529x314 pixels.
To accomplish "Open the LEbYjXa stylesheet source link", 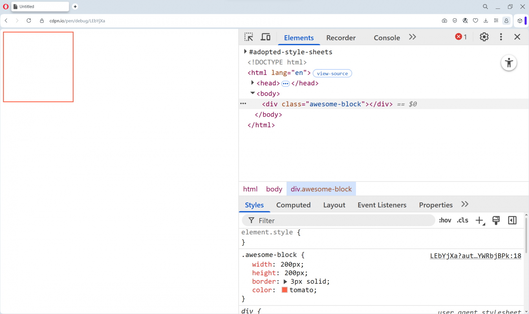I will 475,256.
